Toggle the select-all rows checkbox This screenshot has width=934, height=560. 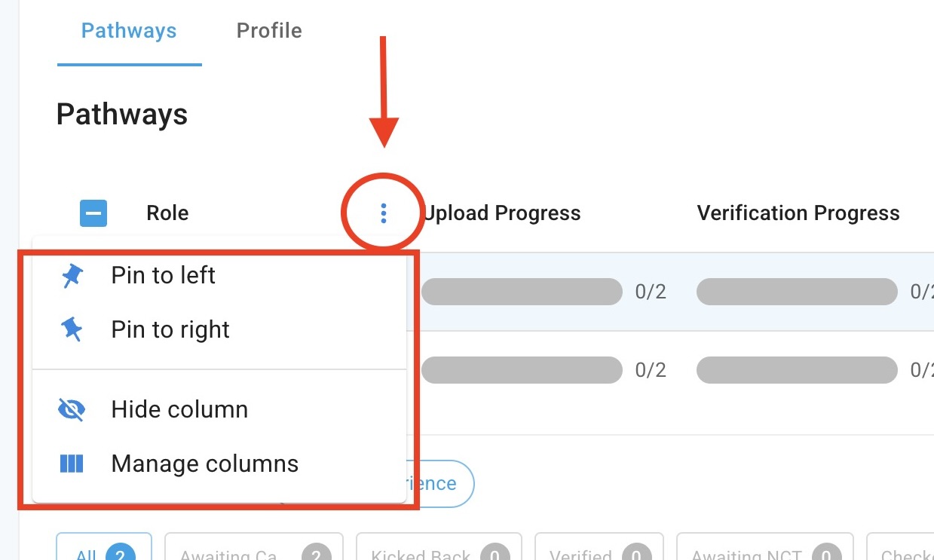point(93,213)
